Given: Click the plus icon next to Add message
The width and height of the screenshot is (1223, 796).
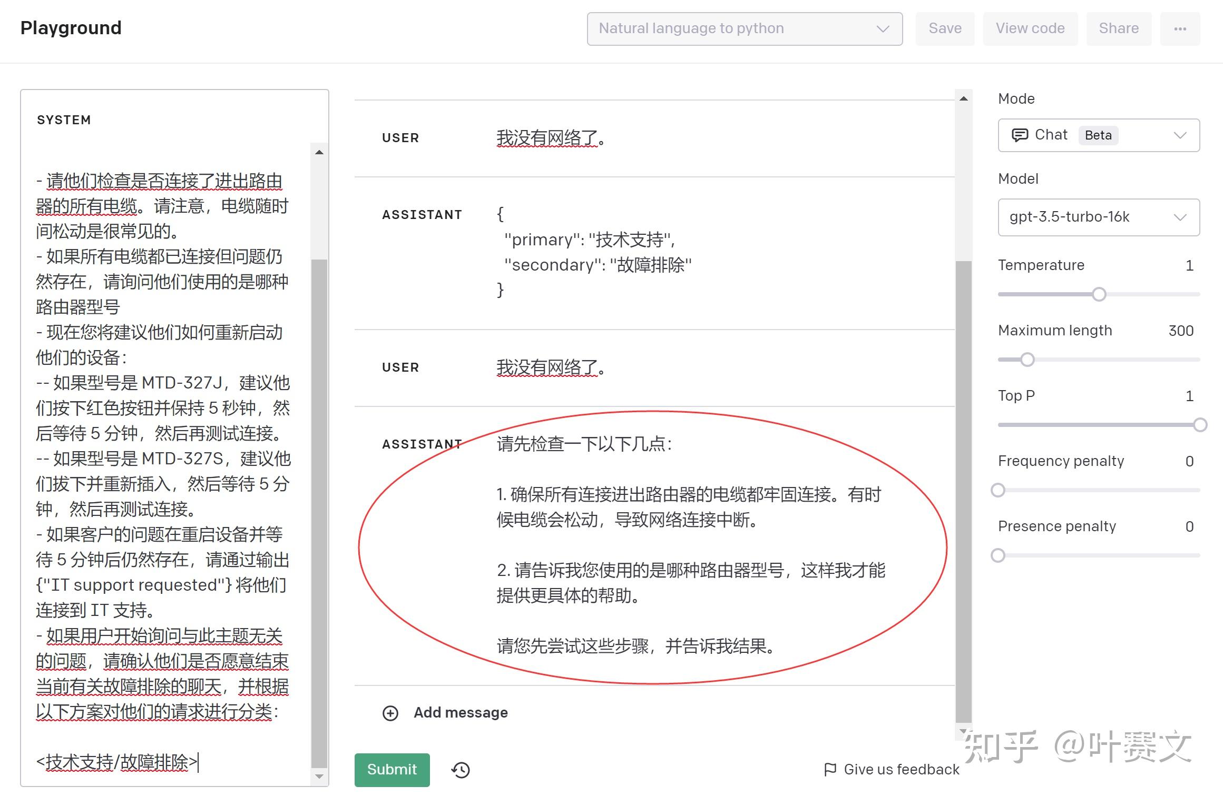Looking at the screenshot, I should tap(390, 713).
